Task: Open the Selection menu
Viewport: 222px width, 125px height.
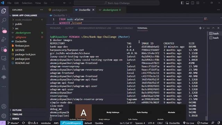Action: 27,3
